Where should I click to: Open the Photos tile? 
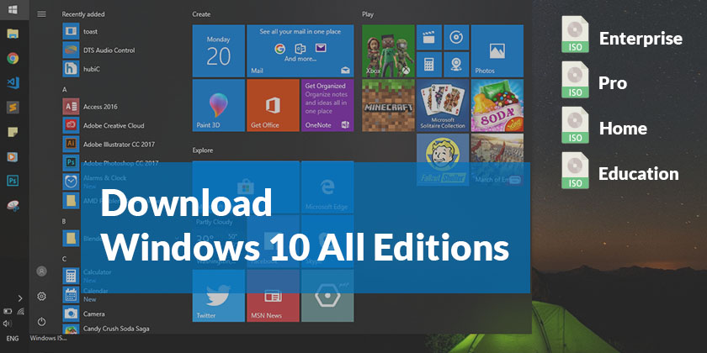pos(497,51)
